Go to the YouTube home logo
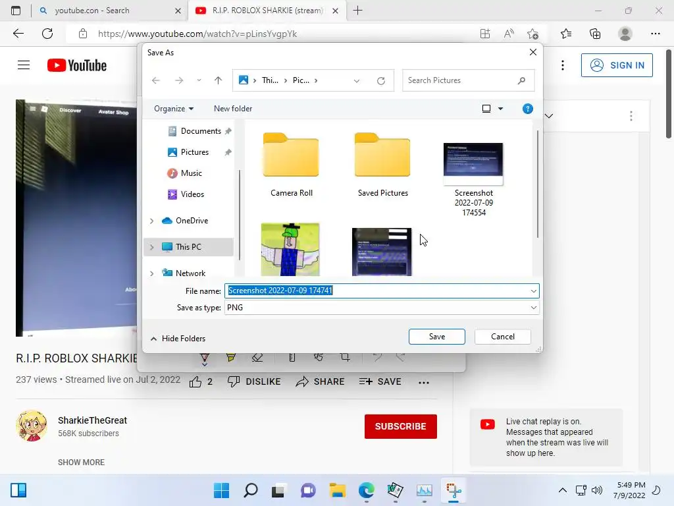Image resolution: width=674 pixels, height=506 pixels. coord(77,65)
